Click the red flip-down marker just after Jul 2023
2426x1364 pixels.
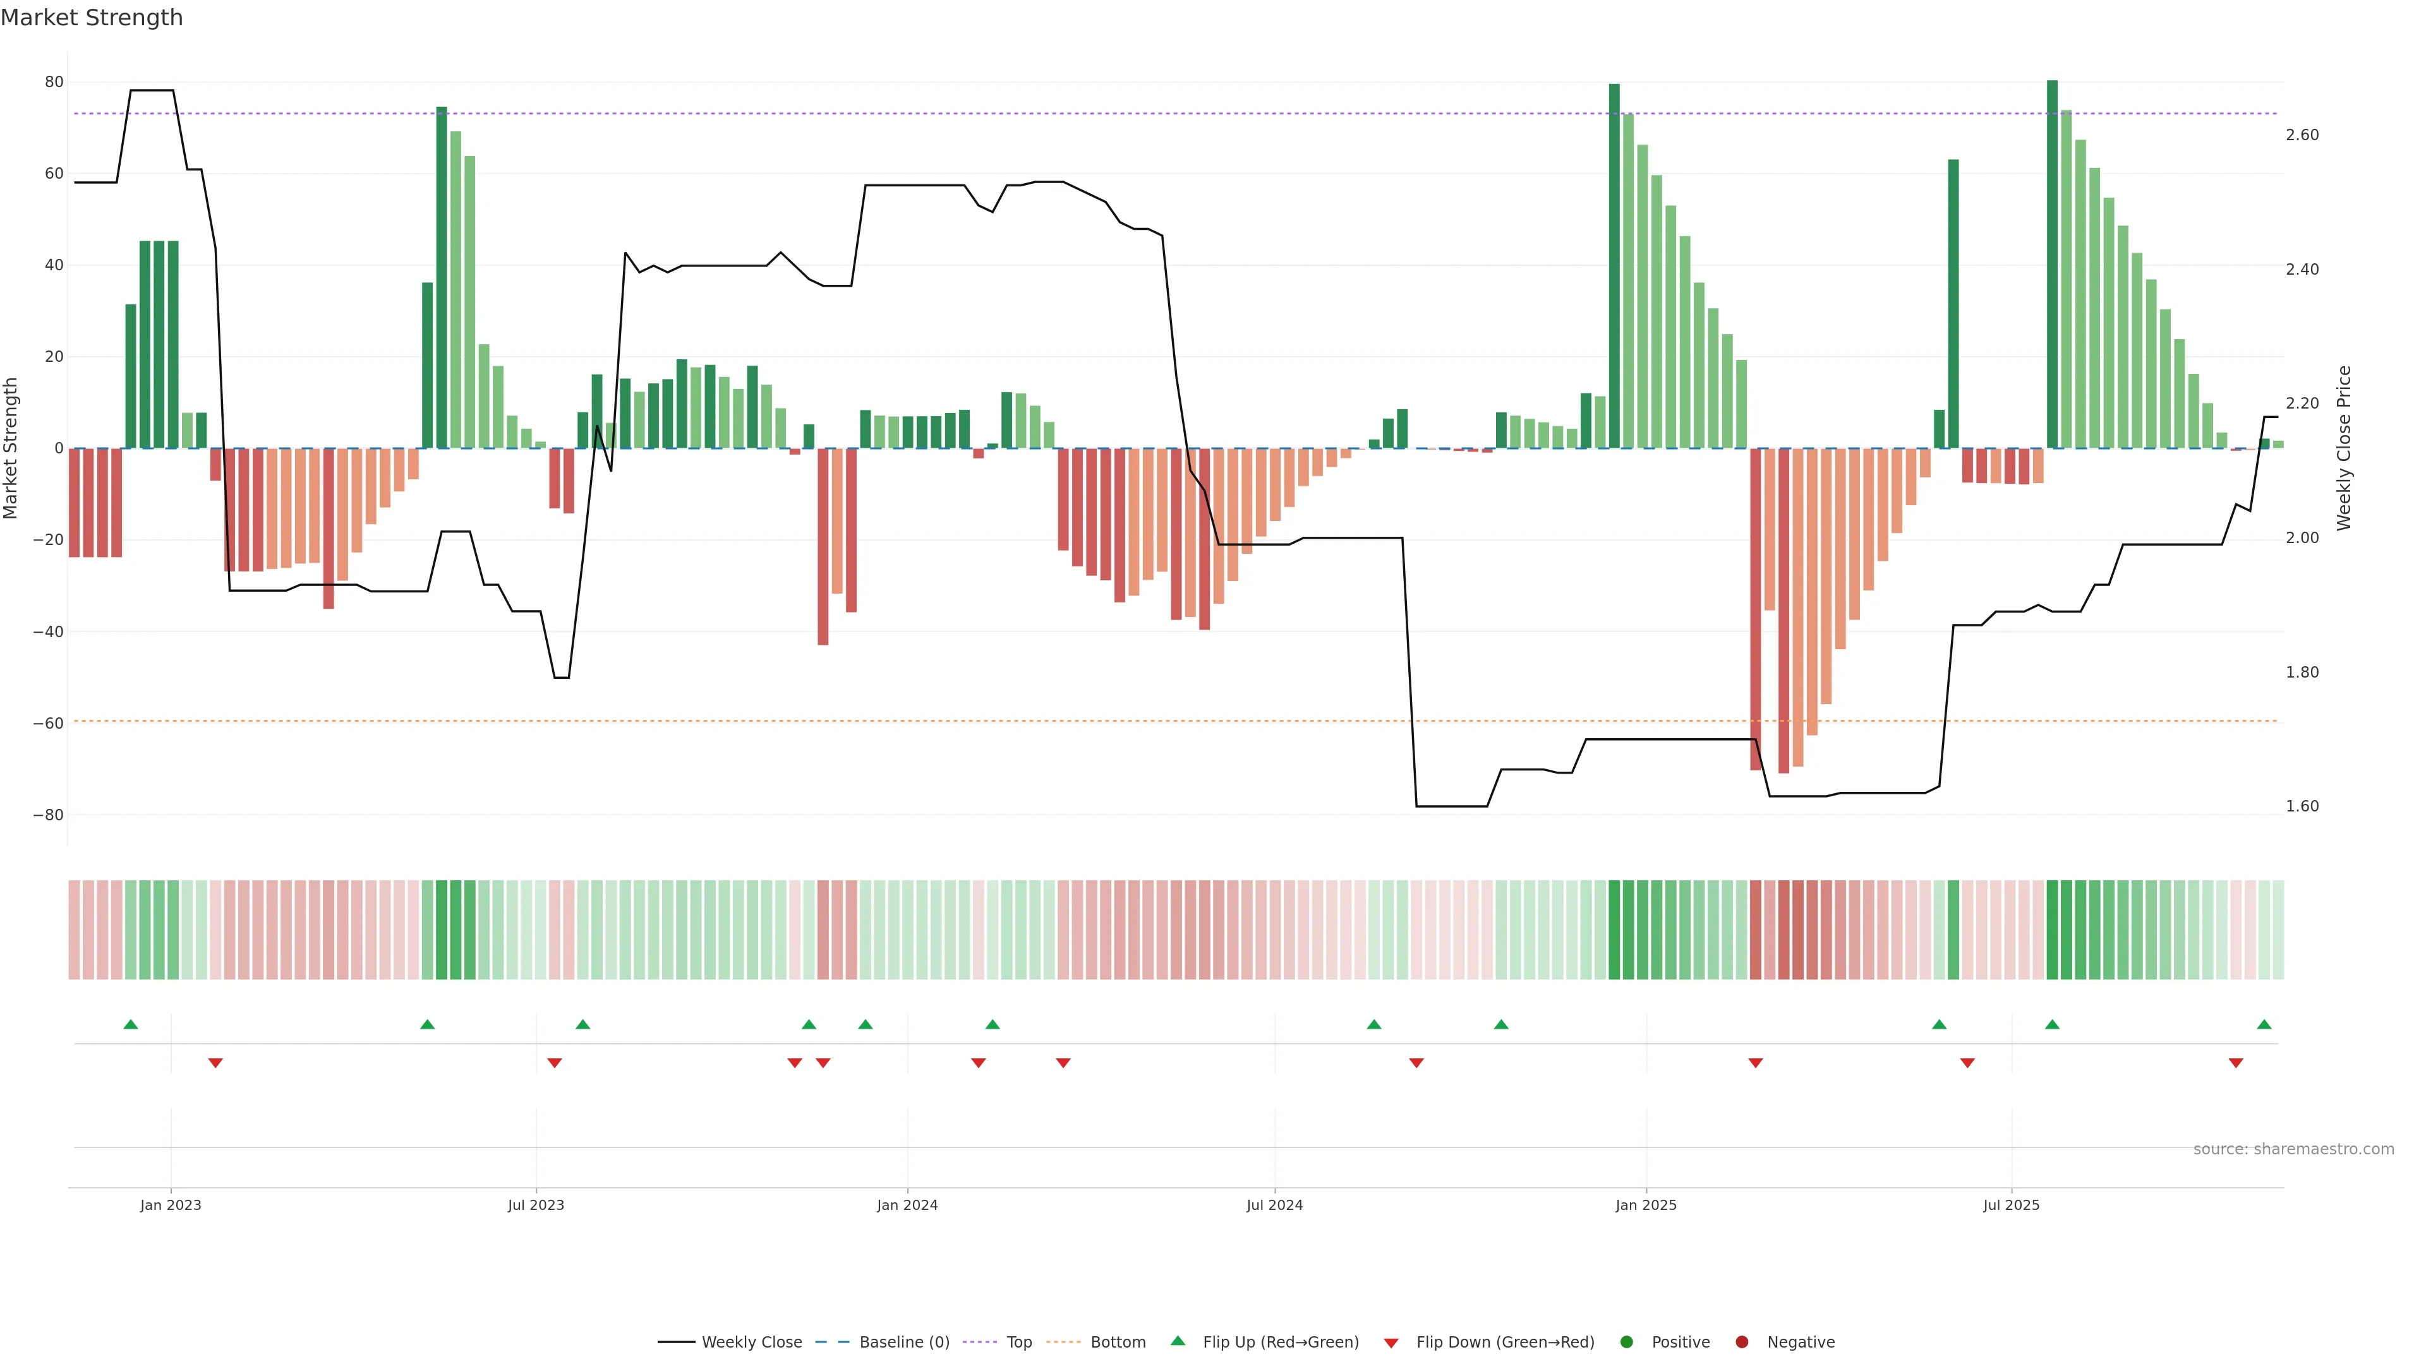coord(555,1063)
